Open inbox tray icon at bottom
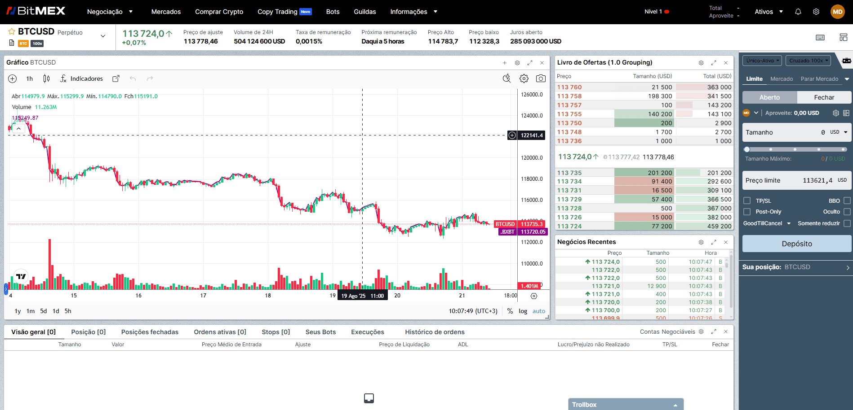The image size is (853, 410). coord(369,398)
